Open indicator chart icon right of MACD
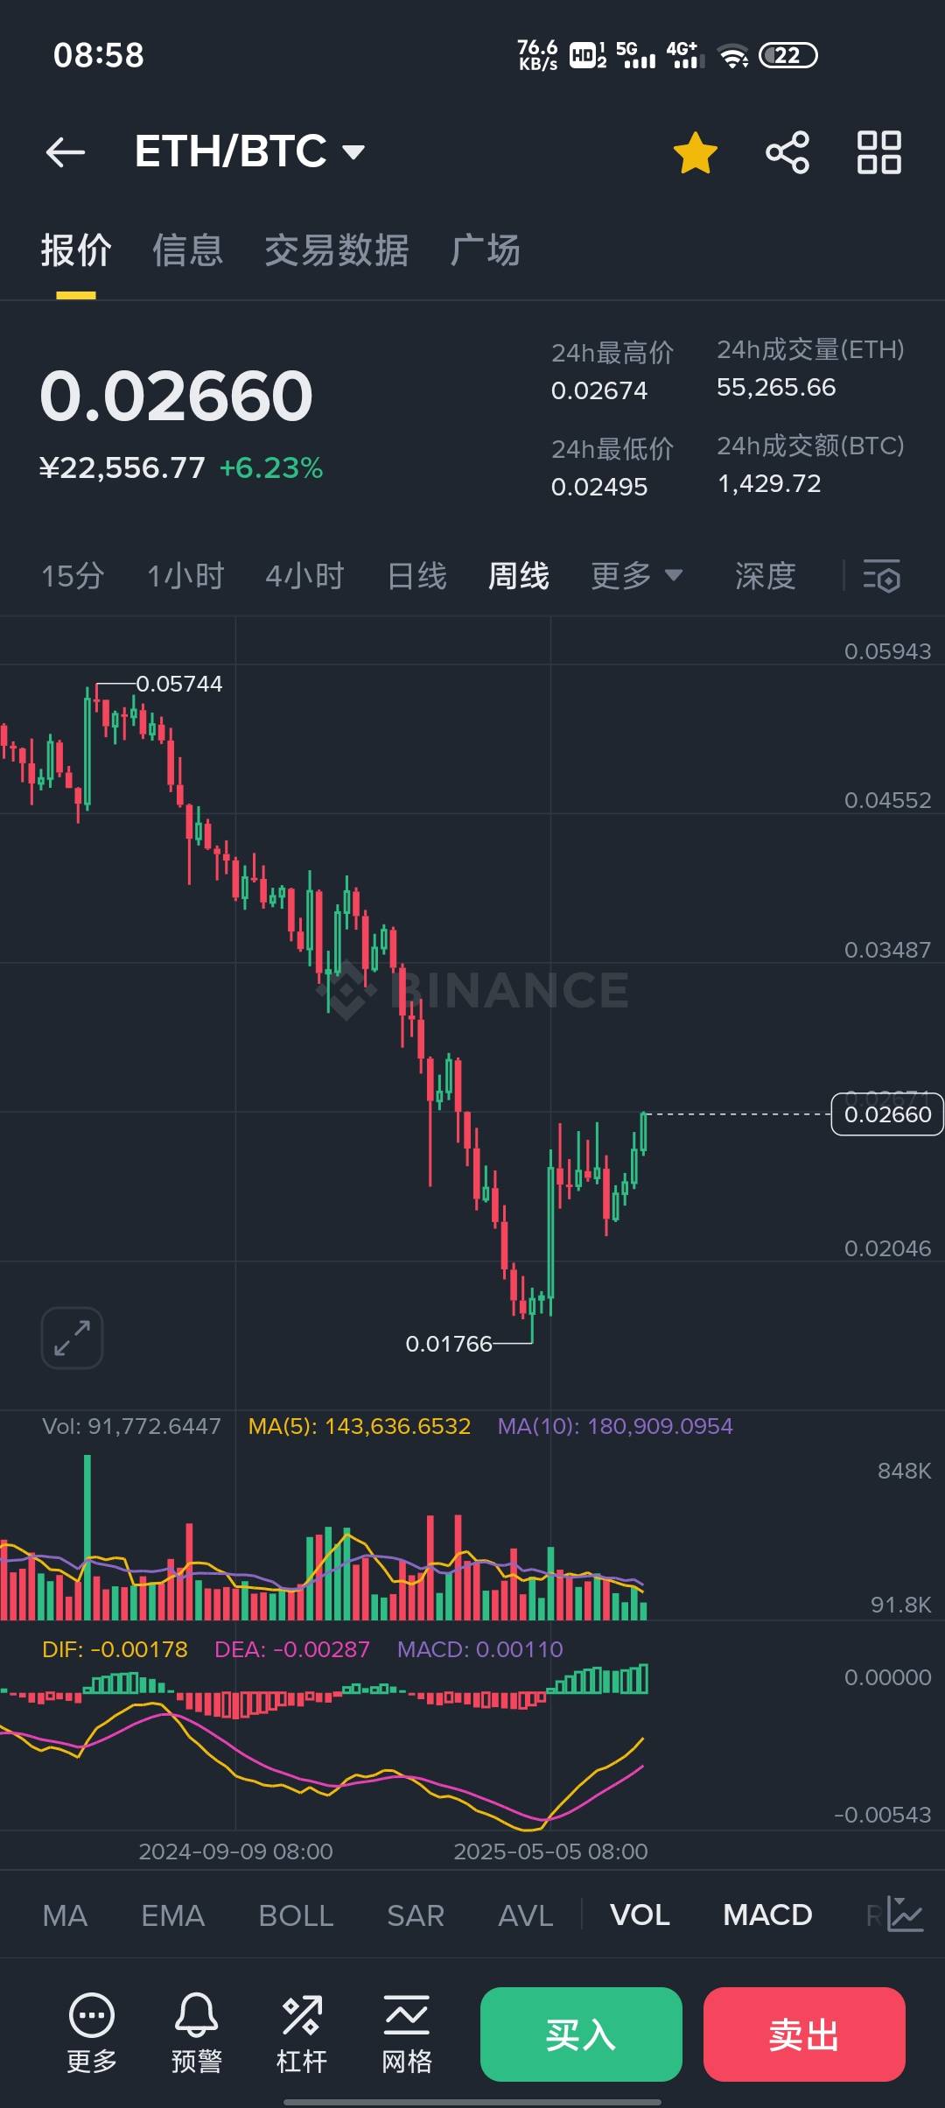This screenshot has width=945, height=2108. click(x=904, y=1915)
